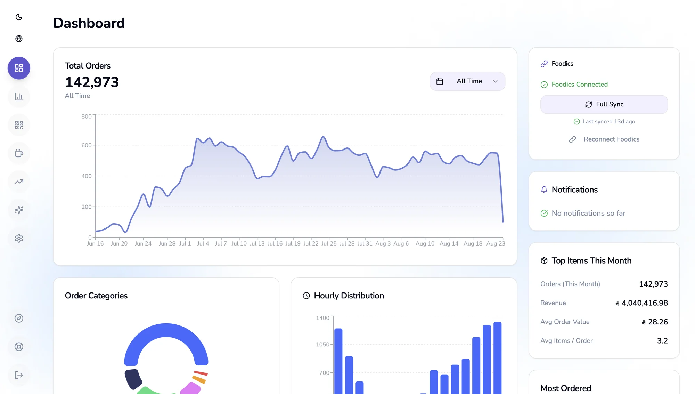Expand the All Time date range dropdown

467,81
